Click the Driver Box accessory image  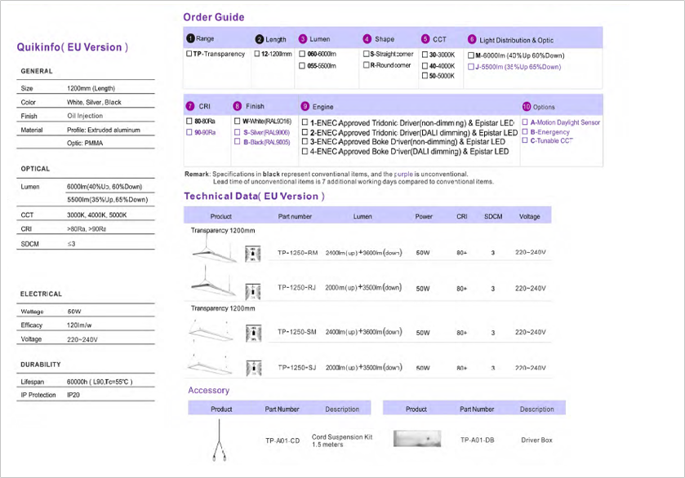(416, 440)
